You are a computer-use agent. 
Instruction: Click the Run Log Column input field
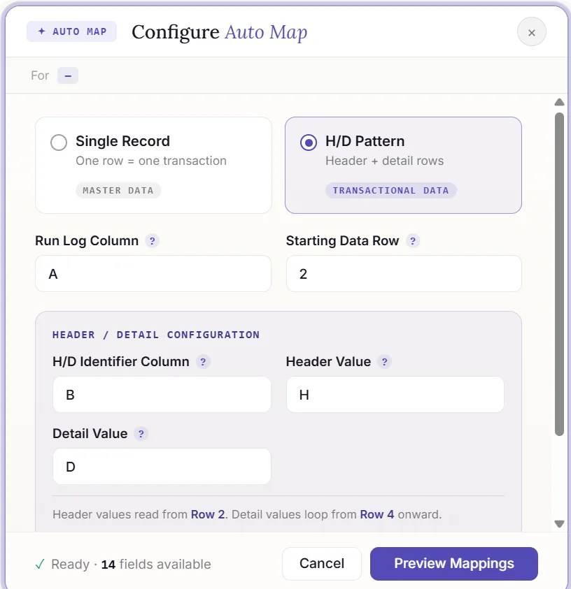click(x=153, y=273)
